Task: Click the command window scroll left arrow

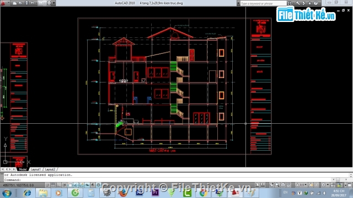Action: coord(334,180)
